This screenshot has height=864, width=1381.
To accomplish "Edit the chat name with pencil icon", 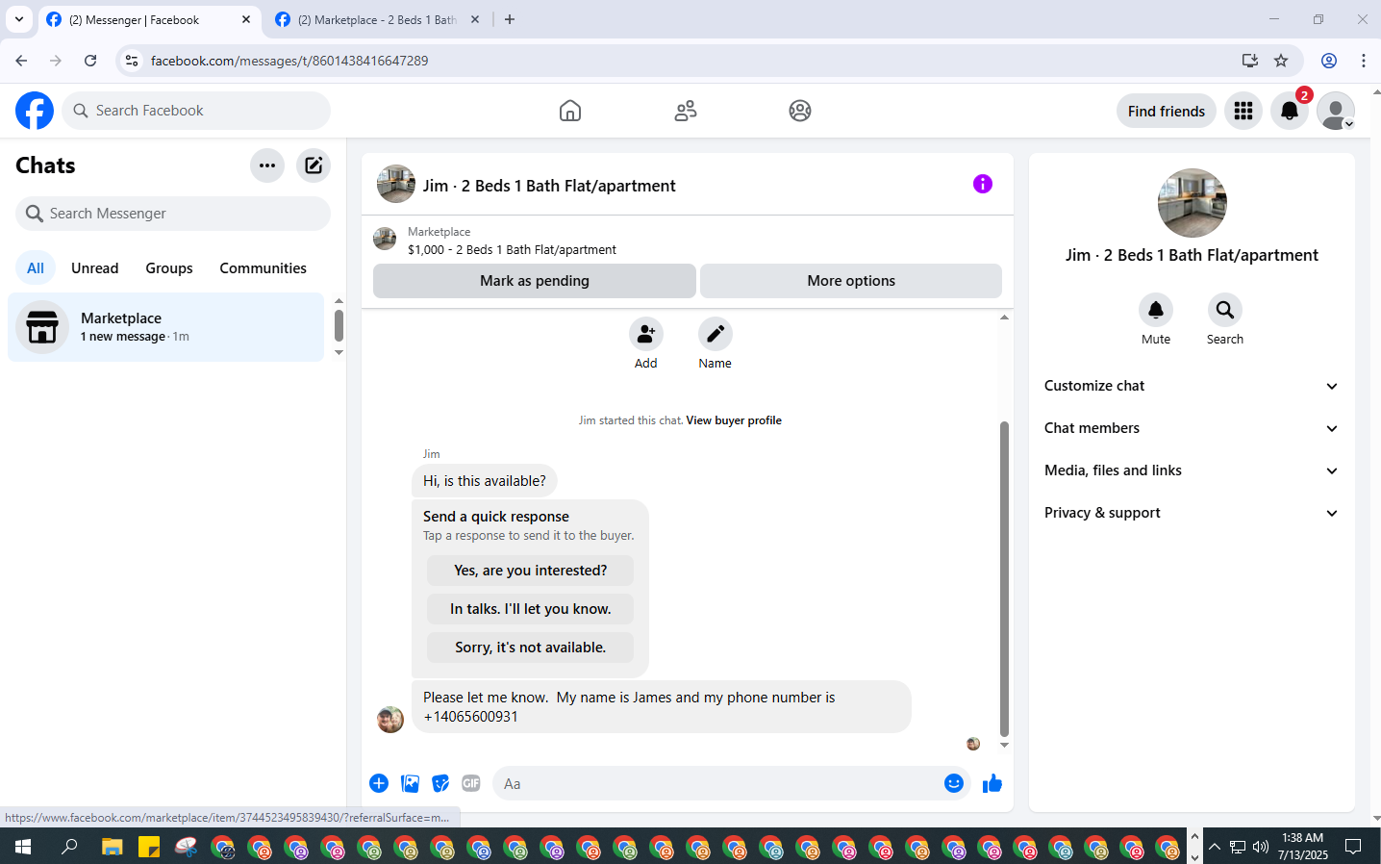I will click(716, 334).
